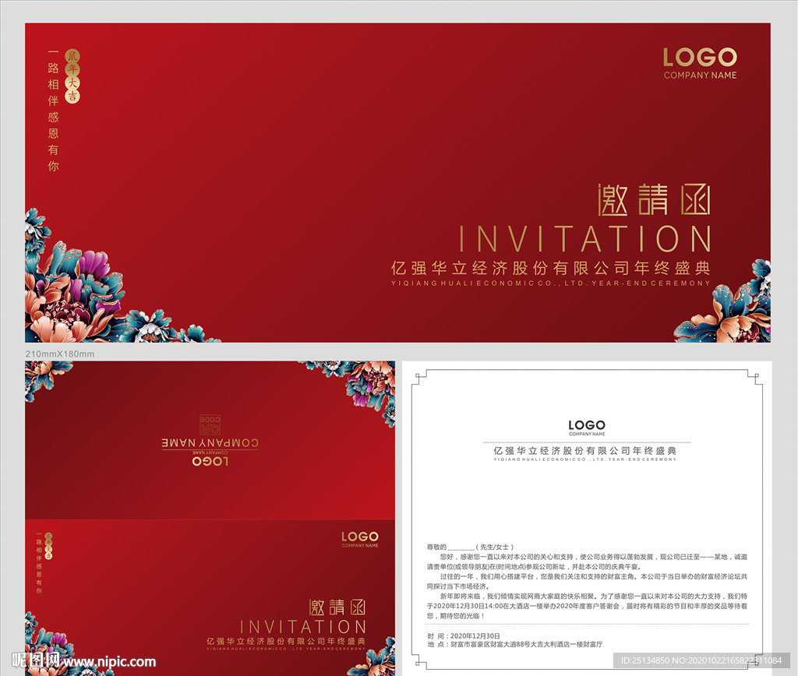Select the 时间：2020年12月30日 line
Image resolution: width=798 pixels, height=676 pixels.
(464, 636)
